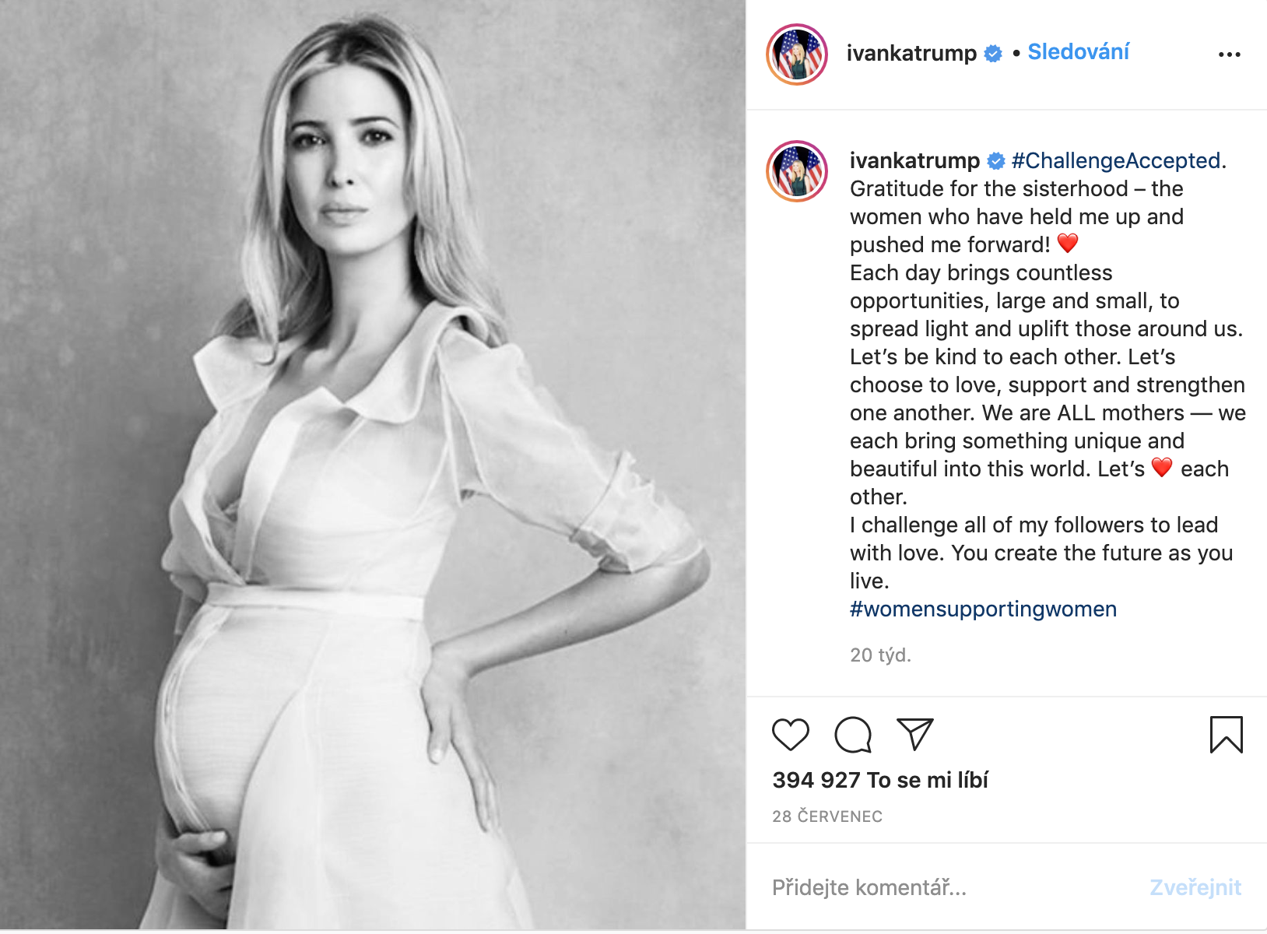Save the post with the bookmark icon
The image size is (1267, 934).
point(1226,735)
